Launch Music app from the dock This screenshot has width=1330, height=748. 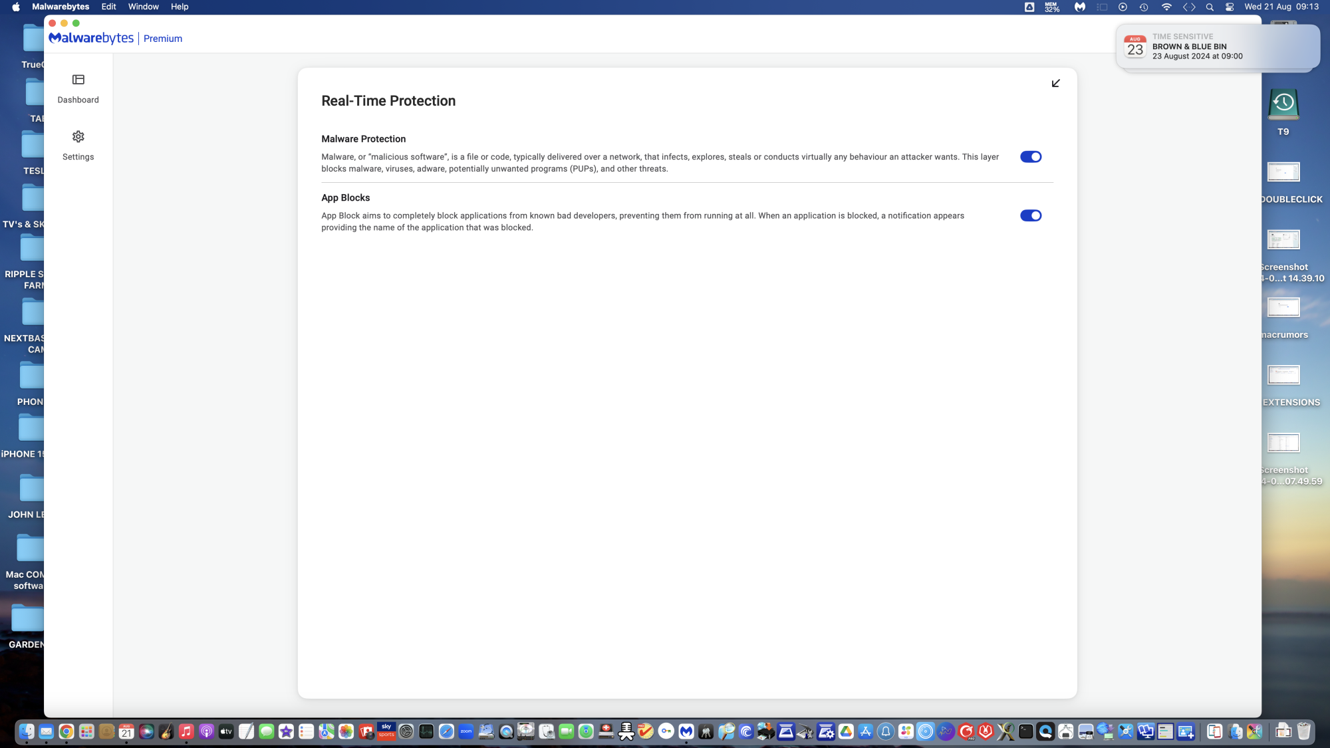186,731
